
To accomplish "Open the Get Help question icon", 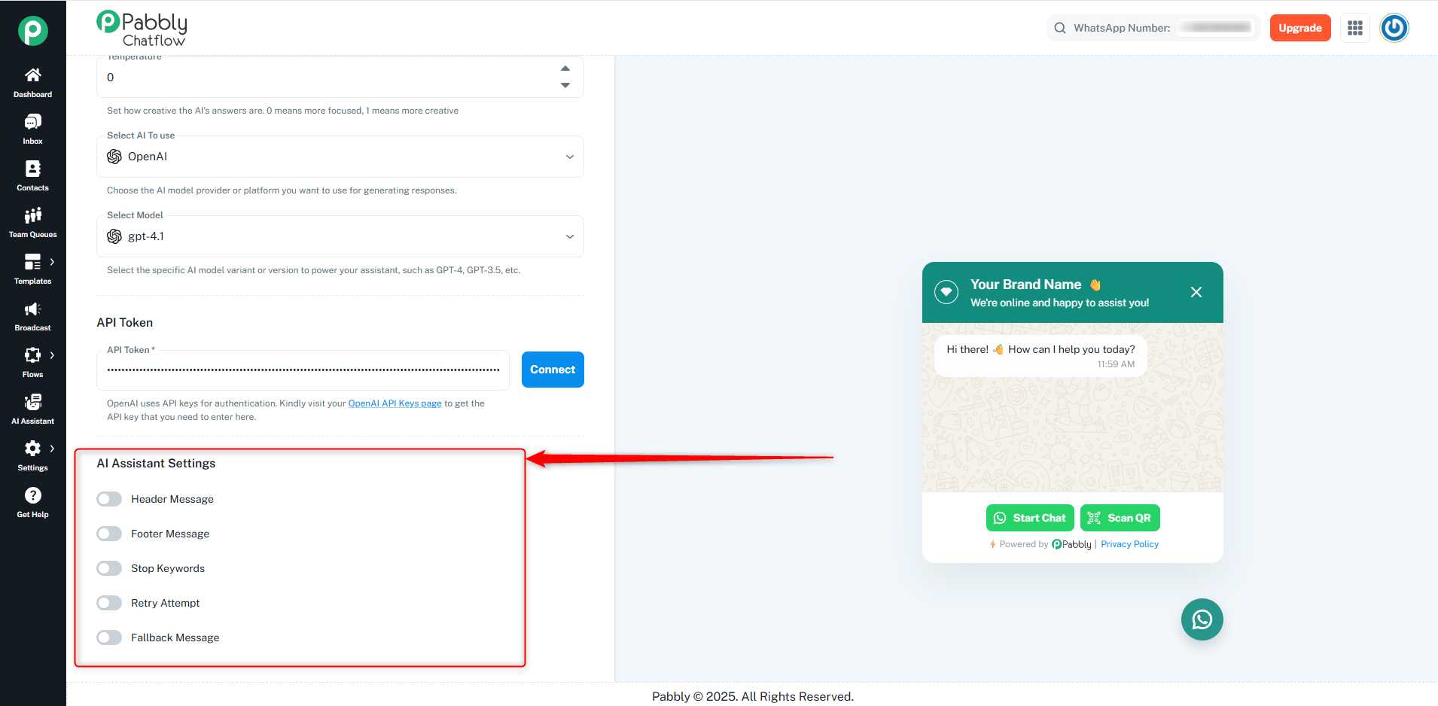I will [x=32, y=495].
